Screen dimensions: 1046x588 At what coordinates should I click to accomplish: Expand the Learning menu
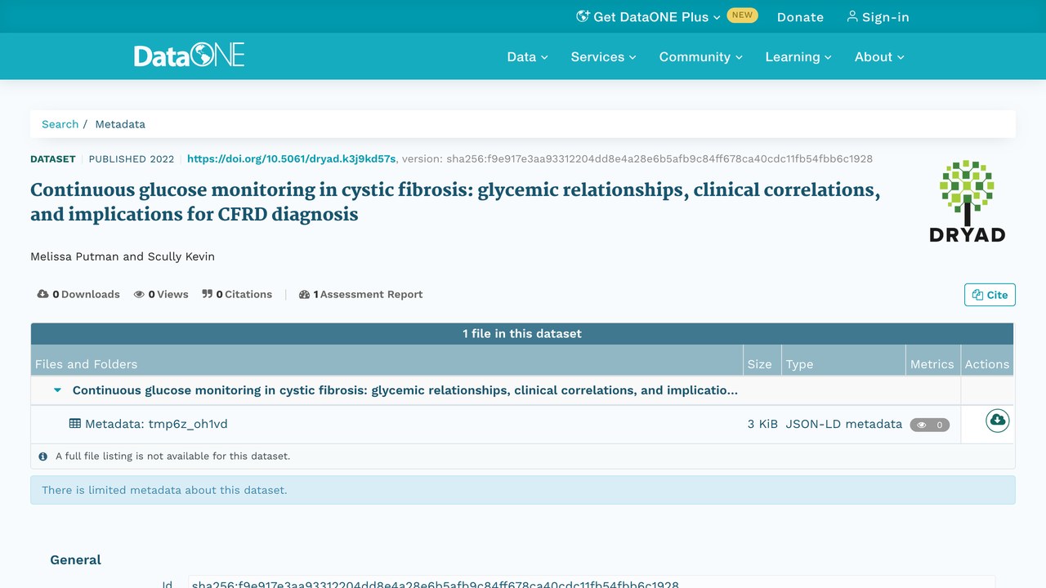point(798,57)
